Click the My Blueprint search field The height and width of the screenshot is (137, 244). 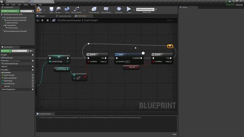[x=20, y=51]
